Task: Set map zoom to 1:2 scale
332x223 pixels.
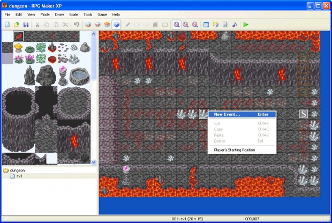Action: 186,25
